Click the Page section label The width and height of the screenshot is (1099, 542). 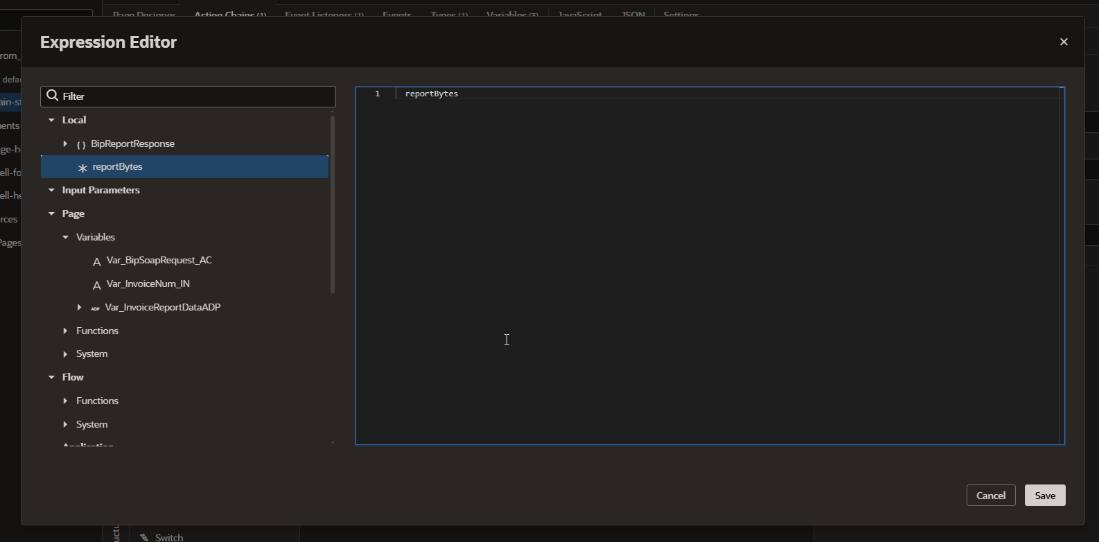(x=73, y=213)
